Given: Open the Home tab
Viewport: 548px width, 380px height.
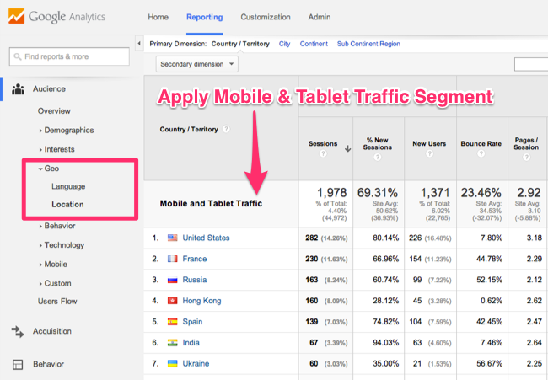Looking at the screenshot, I should tap(158, 17).
